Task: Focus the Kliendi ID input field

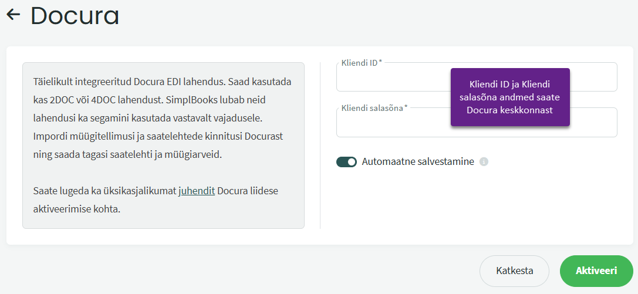Action: click(392, 80)
